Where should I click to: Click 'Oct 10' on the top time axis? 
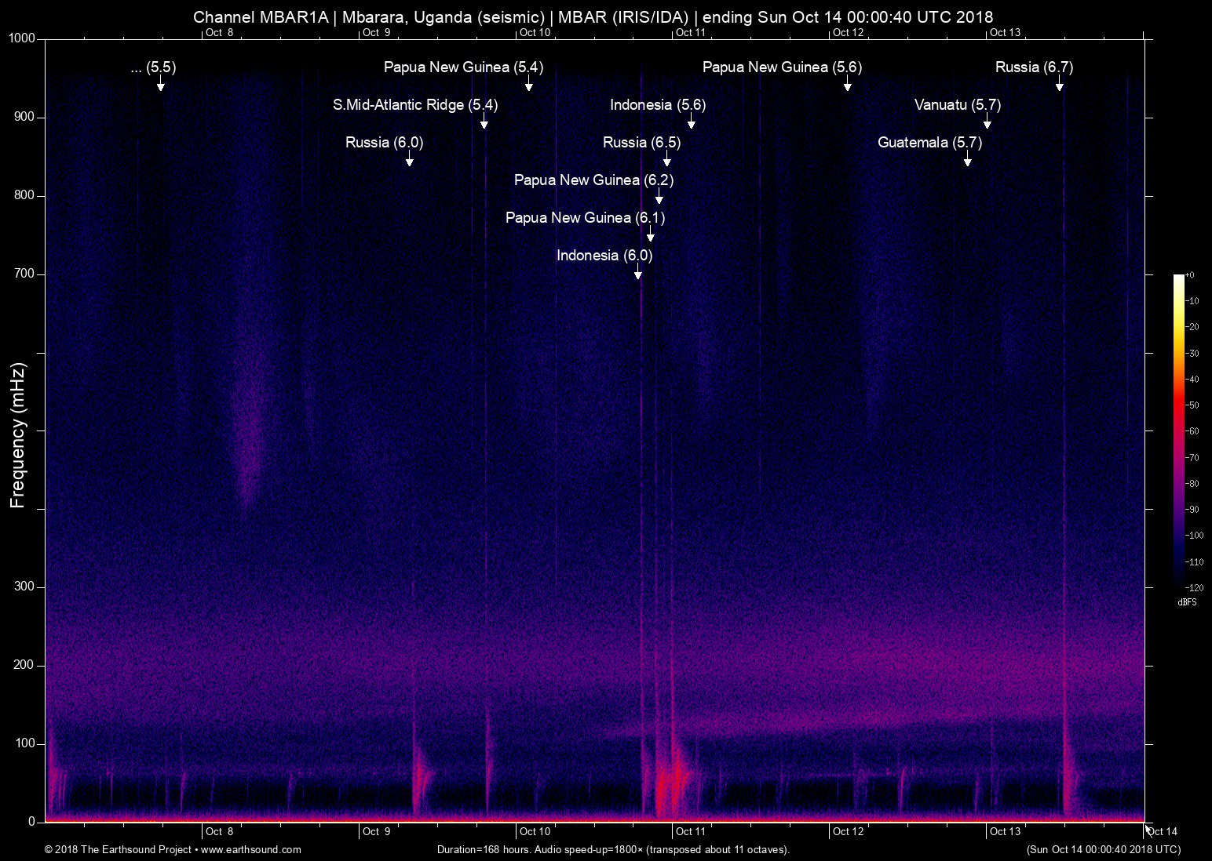coord(535,32)
